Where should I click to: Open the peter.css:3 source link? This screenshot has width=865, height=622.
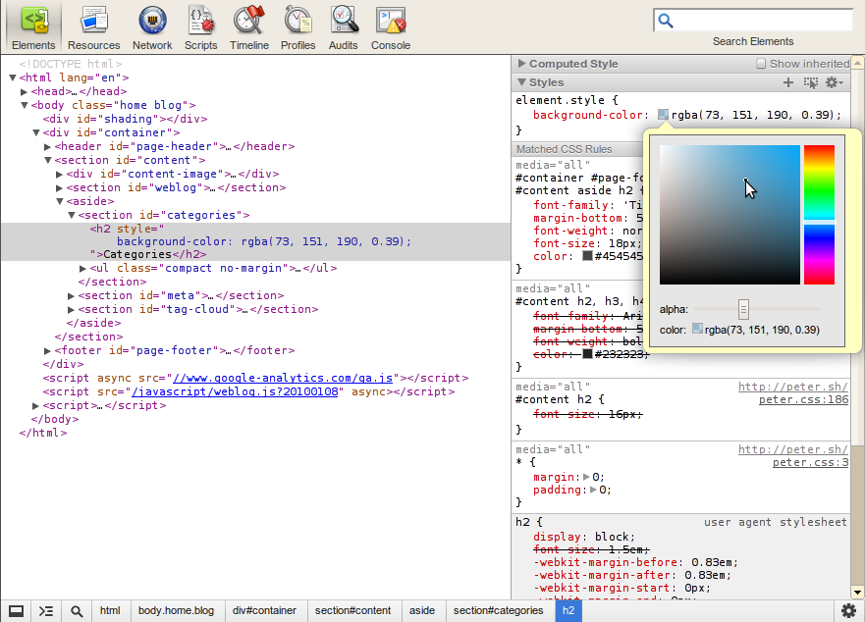[x=810, y=463]
